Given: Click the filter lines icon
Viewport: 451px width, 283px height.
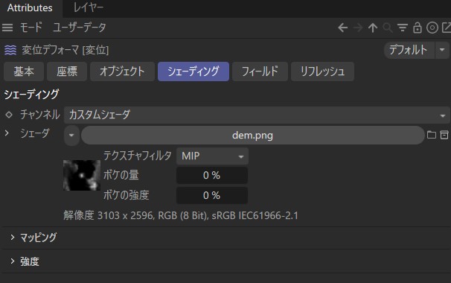Looking at the screenshot, I should coord(403,28).
